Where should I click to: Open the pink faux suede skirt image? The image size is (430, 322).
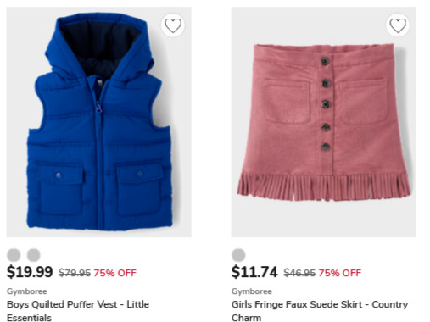324,122
